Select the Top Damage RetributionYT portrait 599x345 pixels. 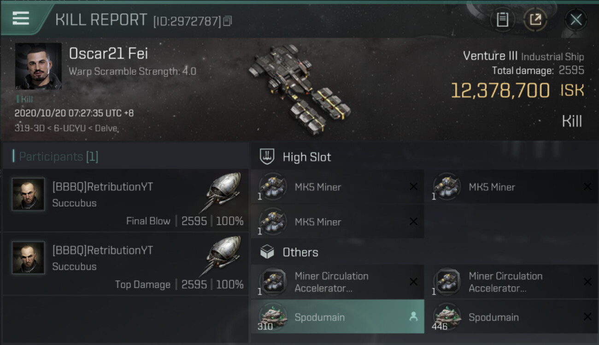click(x=29, y=258)
